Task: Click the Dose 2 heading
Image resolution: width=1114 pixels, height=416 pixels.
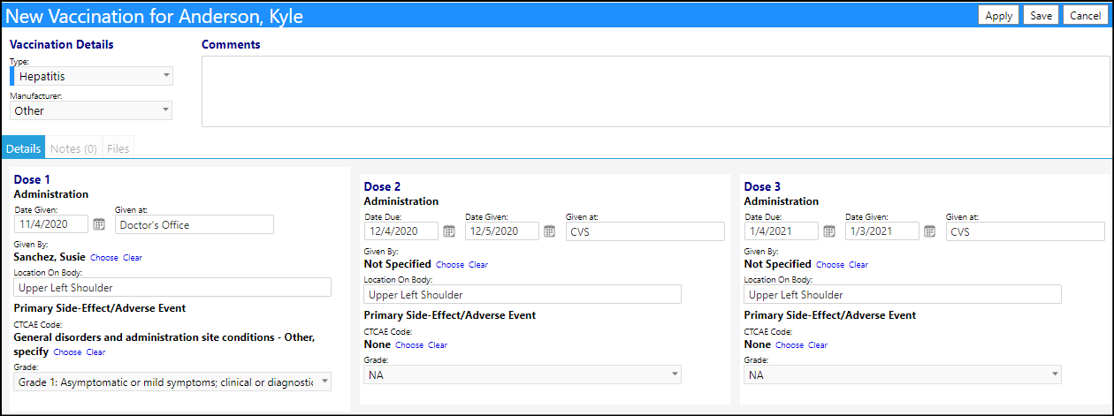Action: (383, 186)
